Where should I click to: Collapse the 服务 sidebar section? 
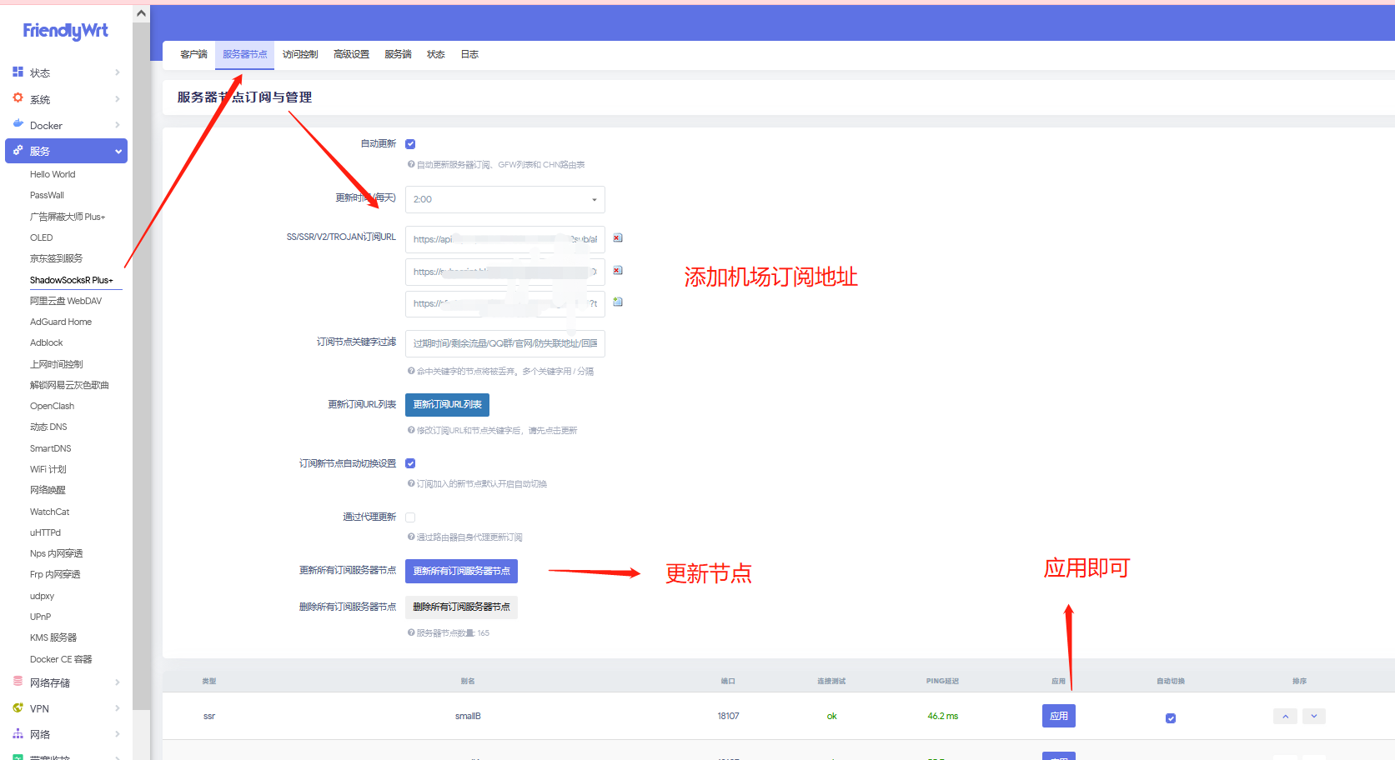[x=118, y=152]
